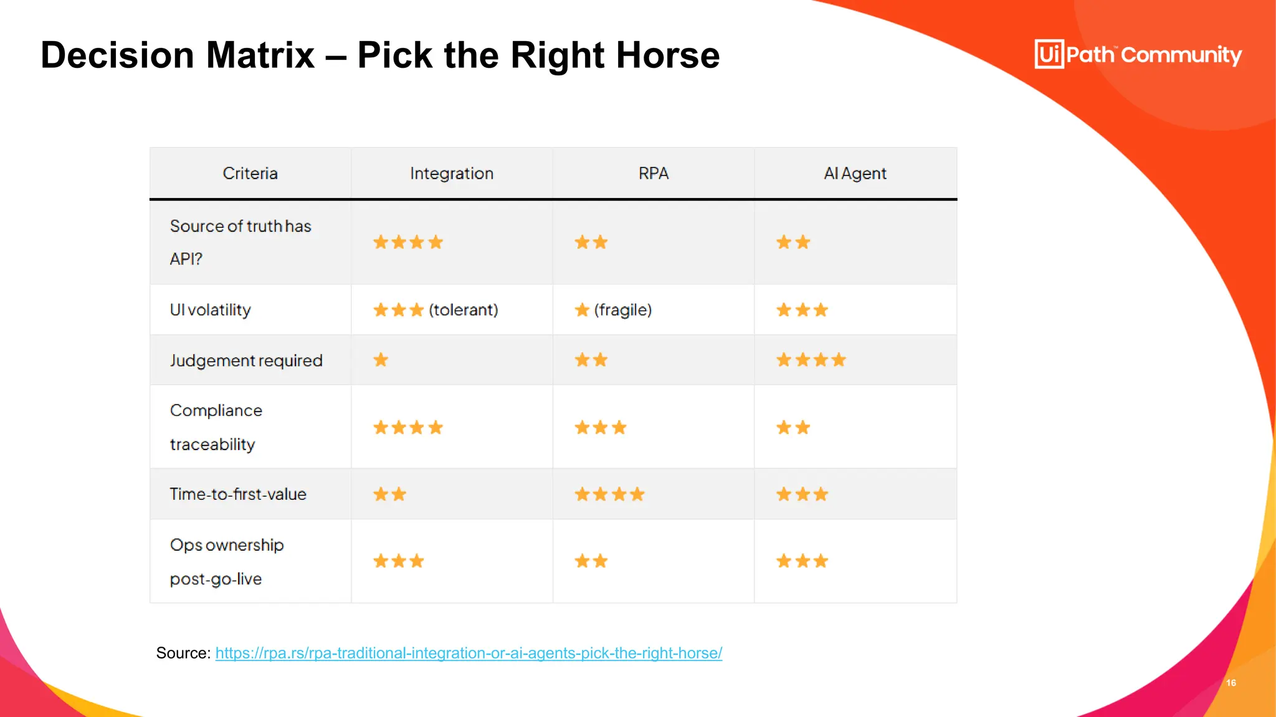This screenshot has width=1276, height=717.
Task: Click the AI Agent four-star Judgement rating
Action: [811, 360]
